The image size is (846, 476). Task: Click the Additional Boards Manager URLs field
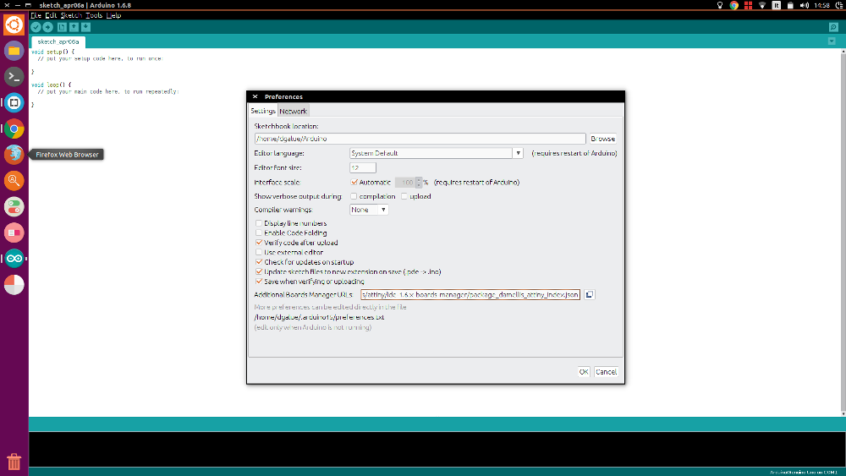(x=470, y=295)
